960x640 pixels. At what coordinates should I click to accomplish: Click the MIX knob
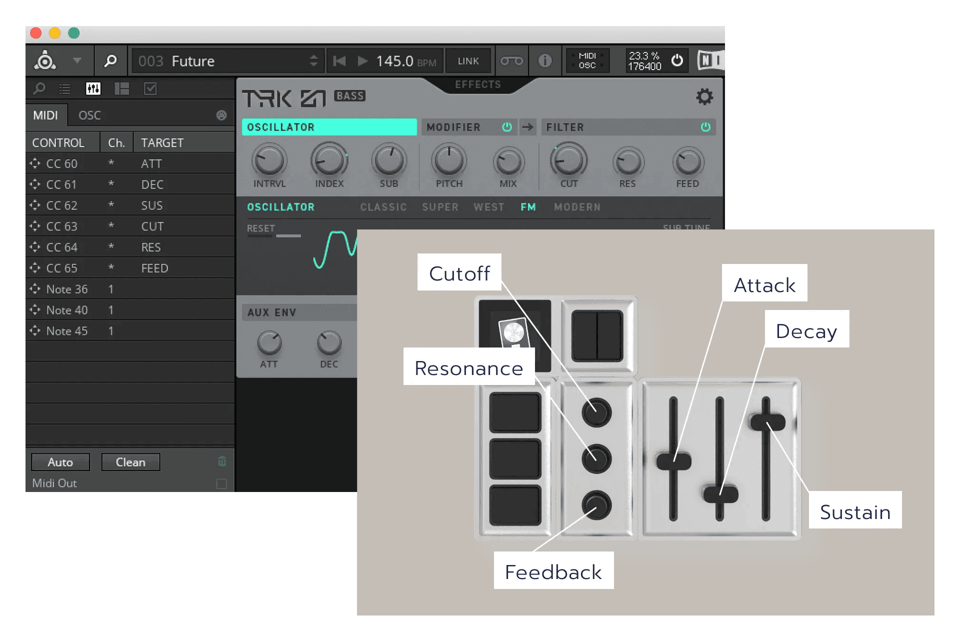(508, 162)
